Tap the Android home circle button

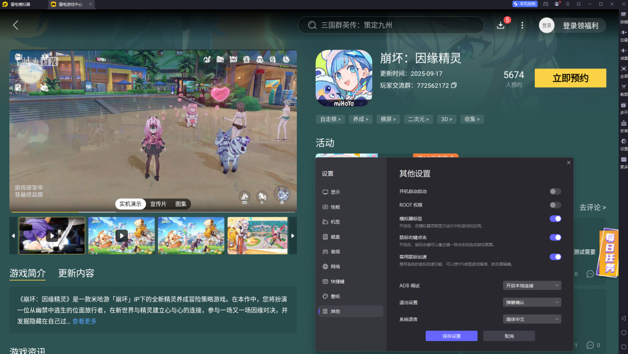pos(624,333)
